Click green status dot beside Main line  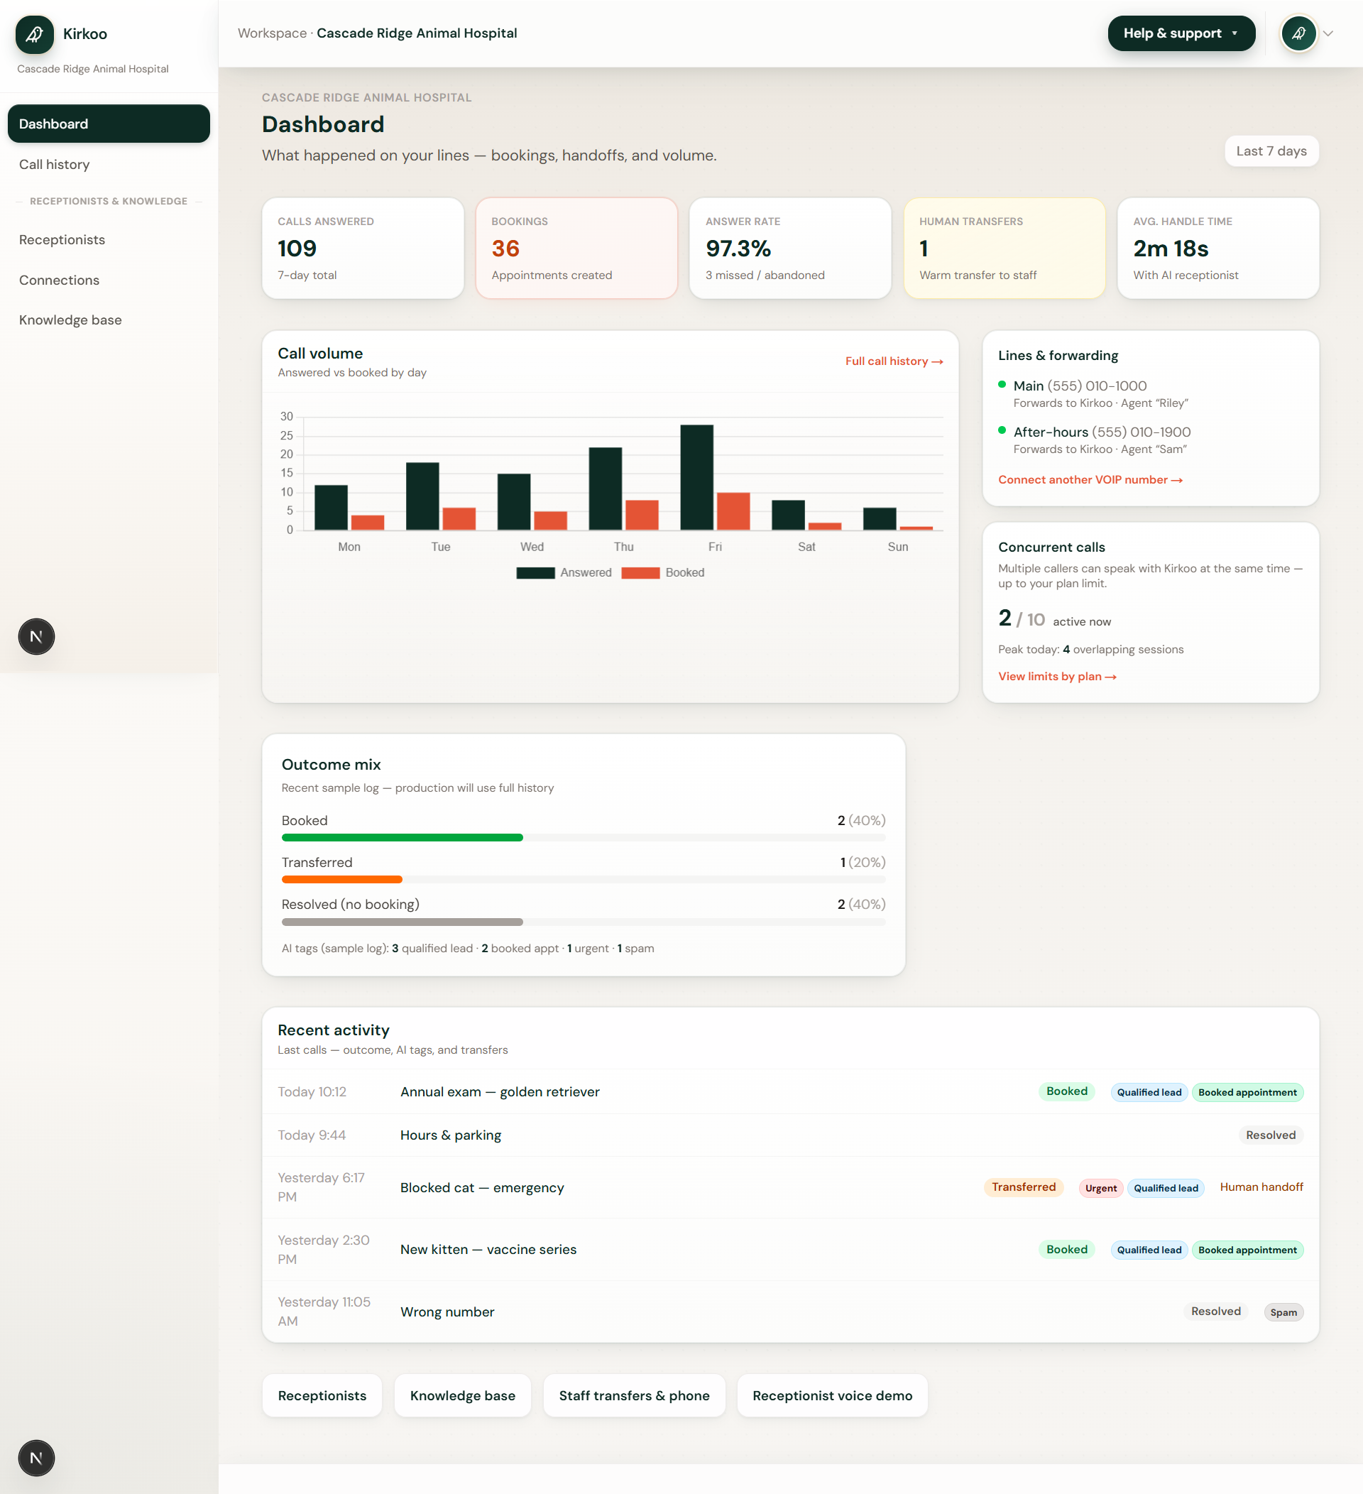(x=1002, y=385)
